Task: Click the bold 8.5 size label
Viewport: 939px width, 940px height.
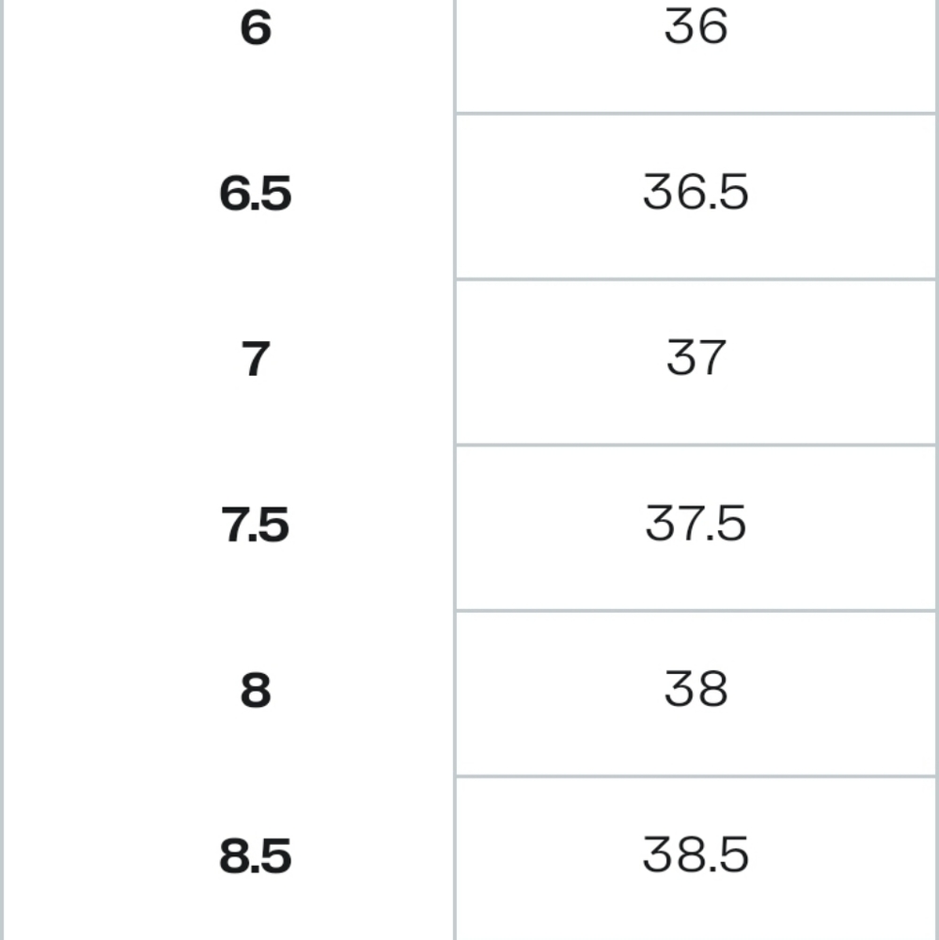Action: [x=256, y=857]
